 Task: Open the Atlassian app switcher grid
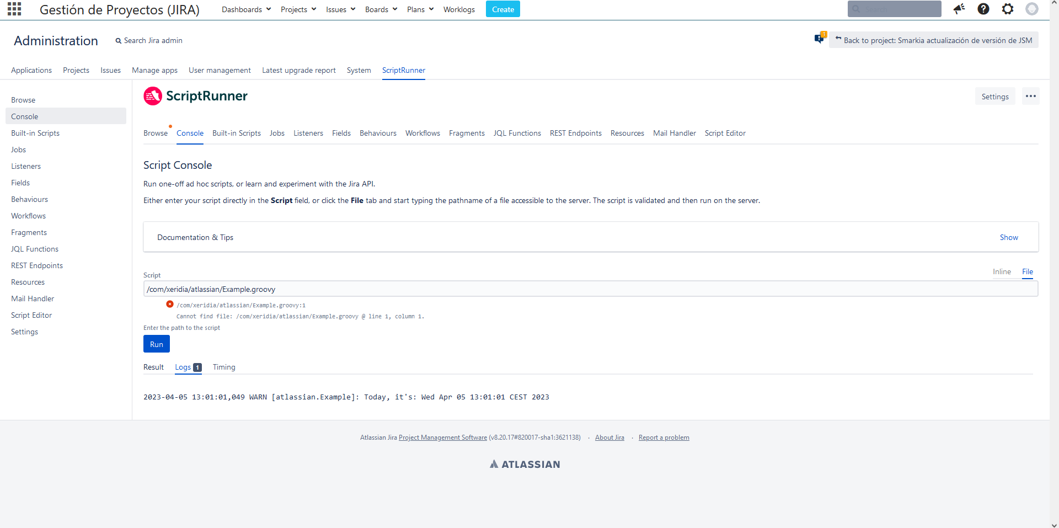pos(14,9)
